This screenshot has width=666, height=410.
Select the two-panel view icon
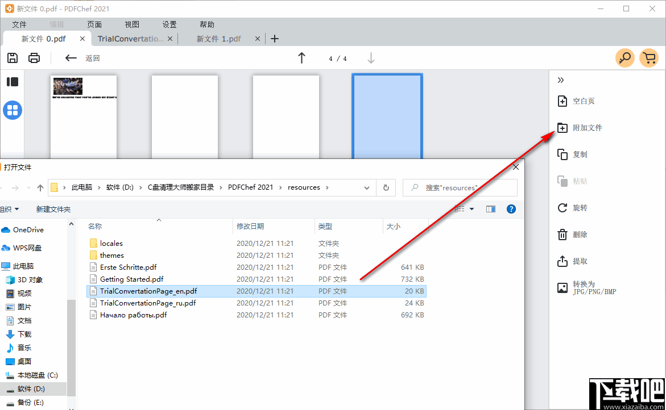[12, 81]
